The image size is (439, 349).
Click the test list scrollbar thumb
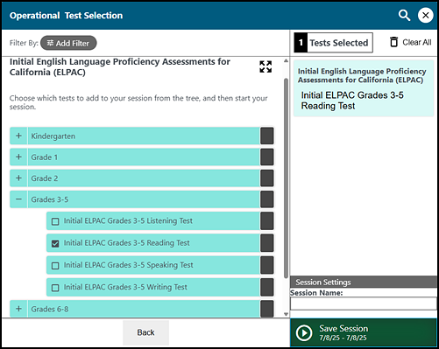click(x=286, y=178)
